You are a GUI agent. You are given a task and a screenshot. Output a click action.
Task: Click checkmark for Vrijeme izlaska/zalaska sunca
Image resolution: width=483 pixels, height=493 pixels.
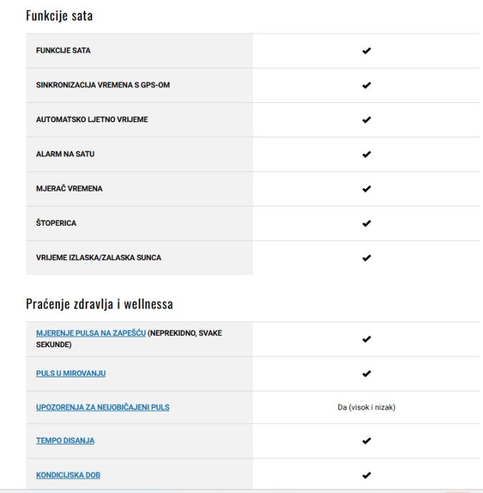tap(366, 258)
